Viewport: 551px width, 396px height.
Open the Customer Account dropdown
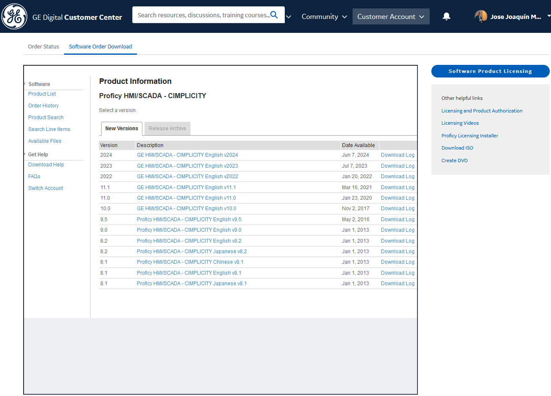click(x=391, y=16)
